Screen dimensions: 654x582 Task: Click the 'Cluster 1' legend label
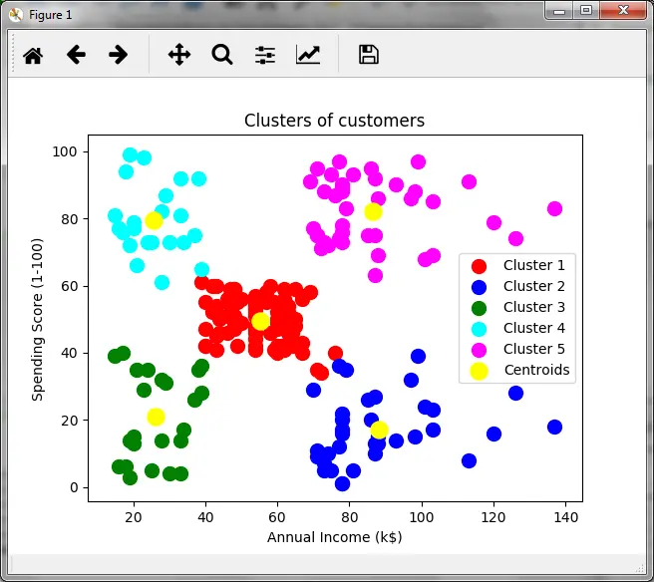[x=534, y=265]
